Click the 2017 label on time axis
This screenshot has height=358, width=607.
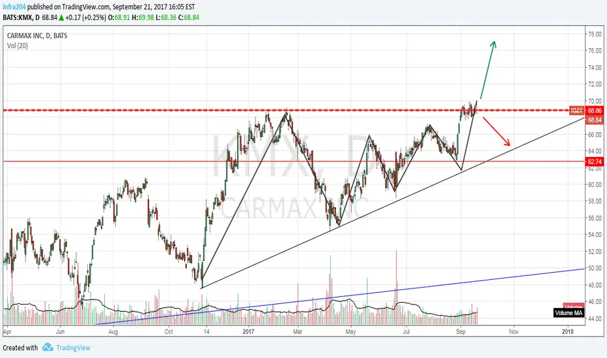pos(248,332)
